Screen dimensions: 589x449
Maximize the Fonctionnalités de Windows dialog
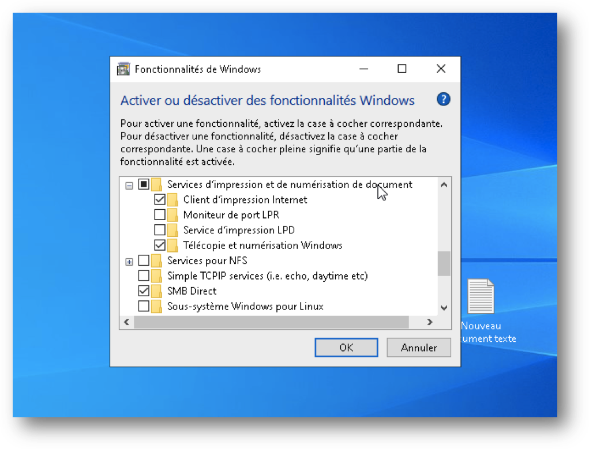click(x=402, y=69)
